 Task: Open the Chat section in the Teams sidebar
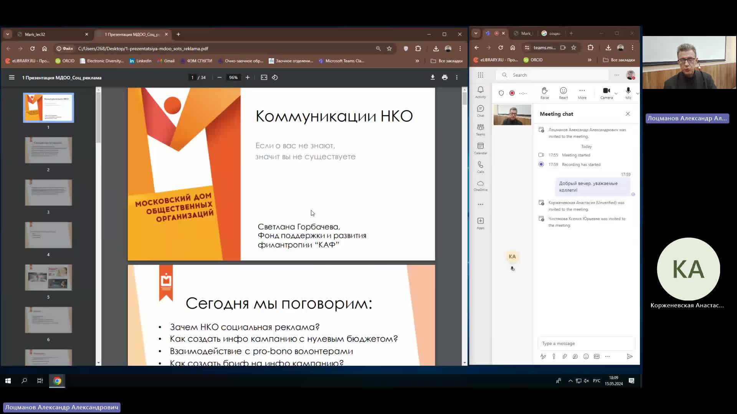[x=481, y=111]
